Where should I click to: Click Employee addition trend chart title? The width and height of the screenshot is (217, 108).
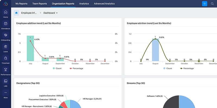tap(39, 23)
